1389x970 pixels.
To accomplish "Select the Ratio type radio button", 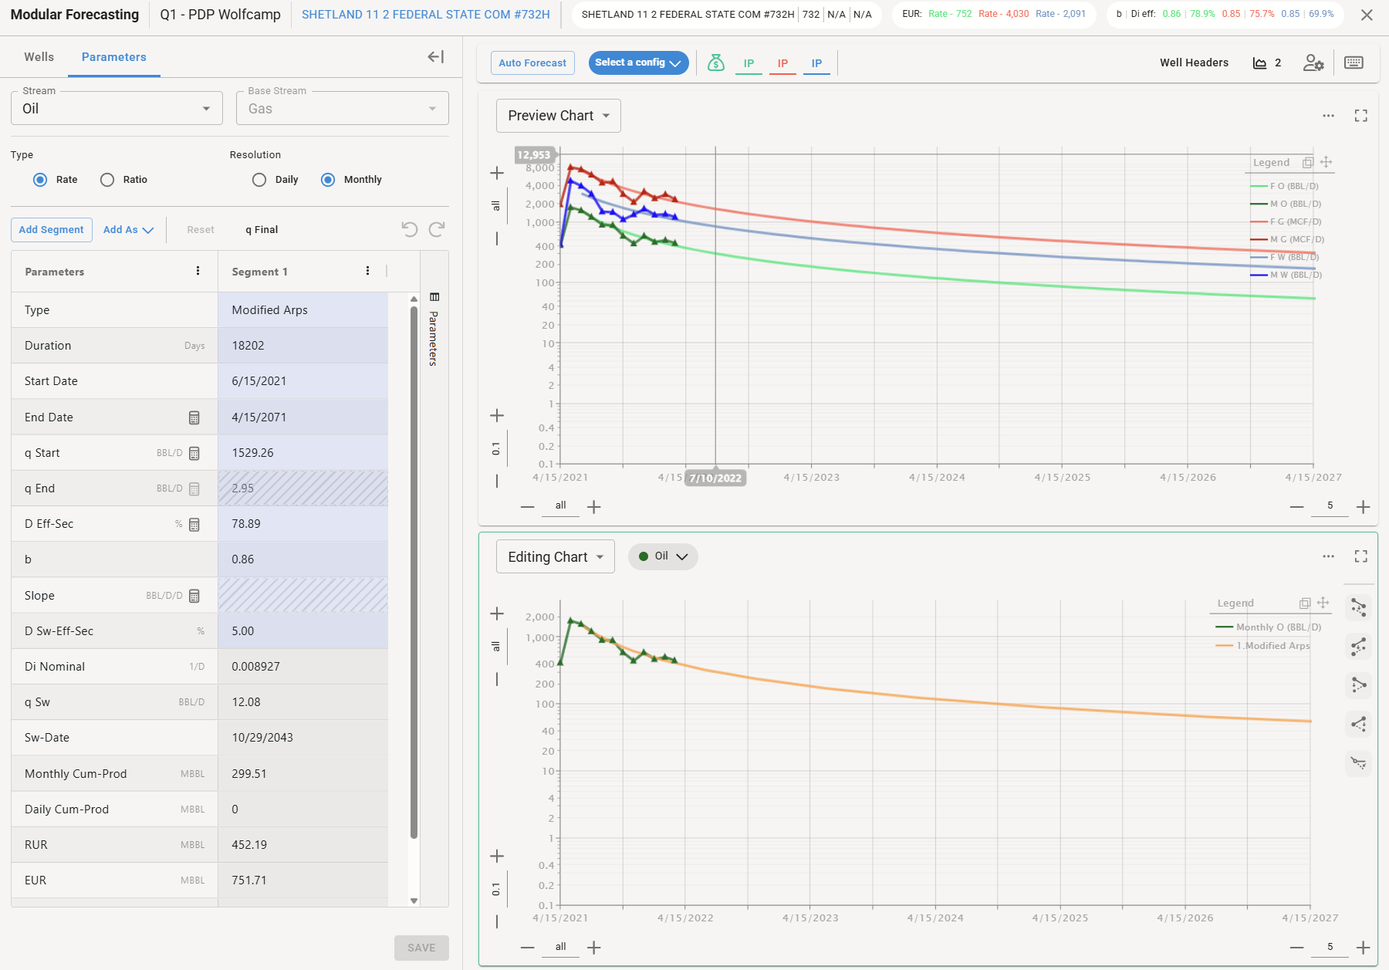I will [x=107, y=180].
